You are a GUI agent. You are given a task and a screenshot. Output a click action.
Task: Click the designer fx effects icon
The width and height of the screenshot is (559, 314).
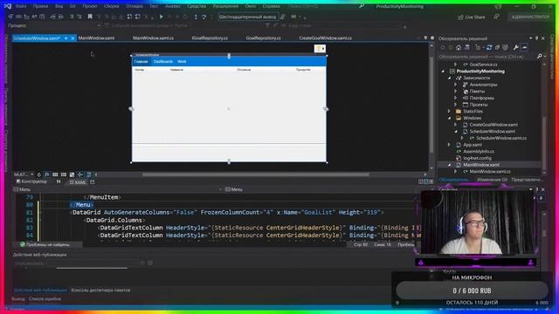point(46,174)
